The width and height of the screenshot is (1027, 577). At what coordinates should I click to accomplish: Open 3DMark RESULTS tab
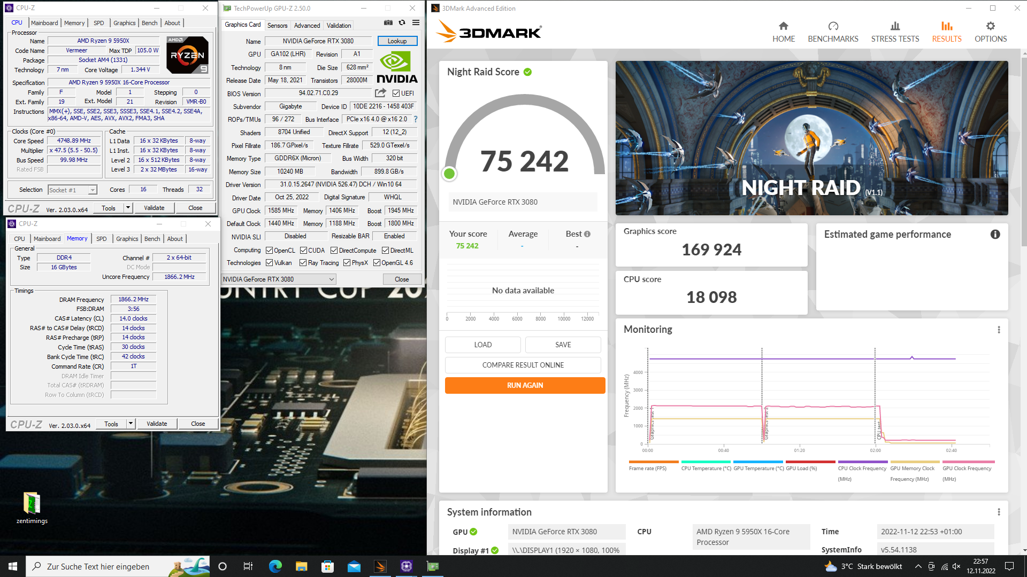946,32
